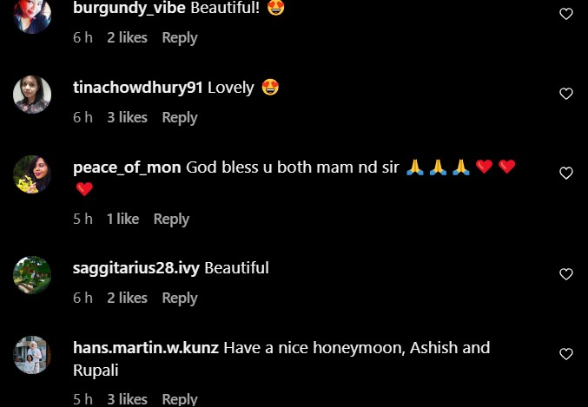The height and width of the screenshot is (407, 588).
Task: Reply to hans.martin.w.kunz's comment
Action: [180, 399]
